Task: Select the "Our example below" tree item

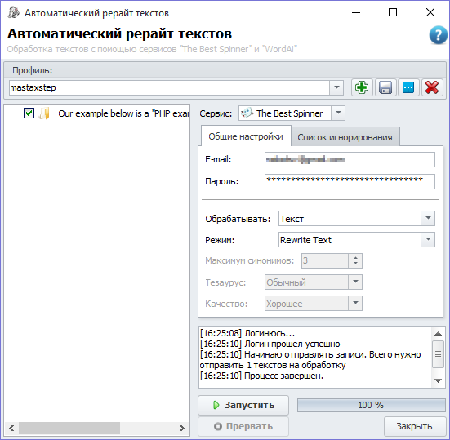Action: point(123,113)
